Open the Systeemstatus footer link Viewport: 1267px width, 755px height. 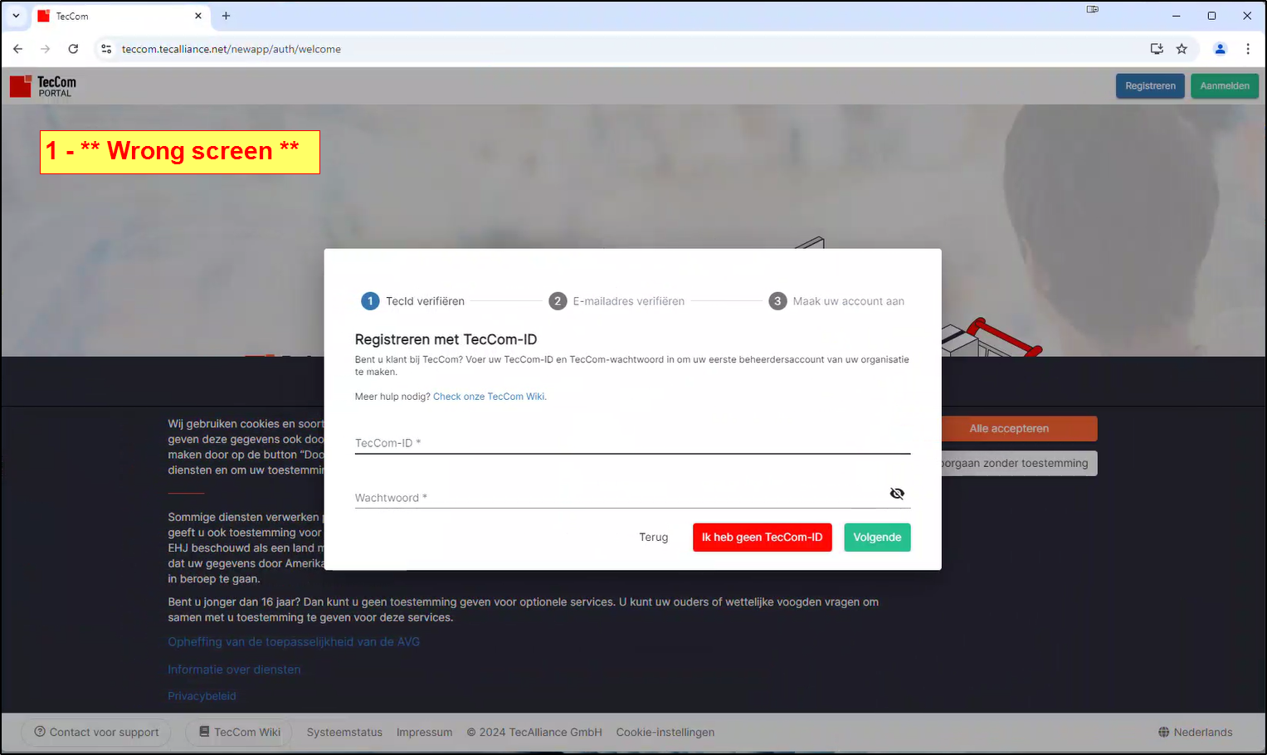pyautogui.click(x=344, y=733)
